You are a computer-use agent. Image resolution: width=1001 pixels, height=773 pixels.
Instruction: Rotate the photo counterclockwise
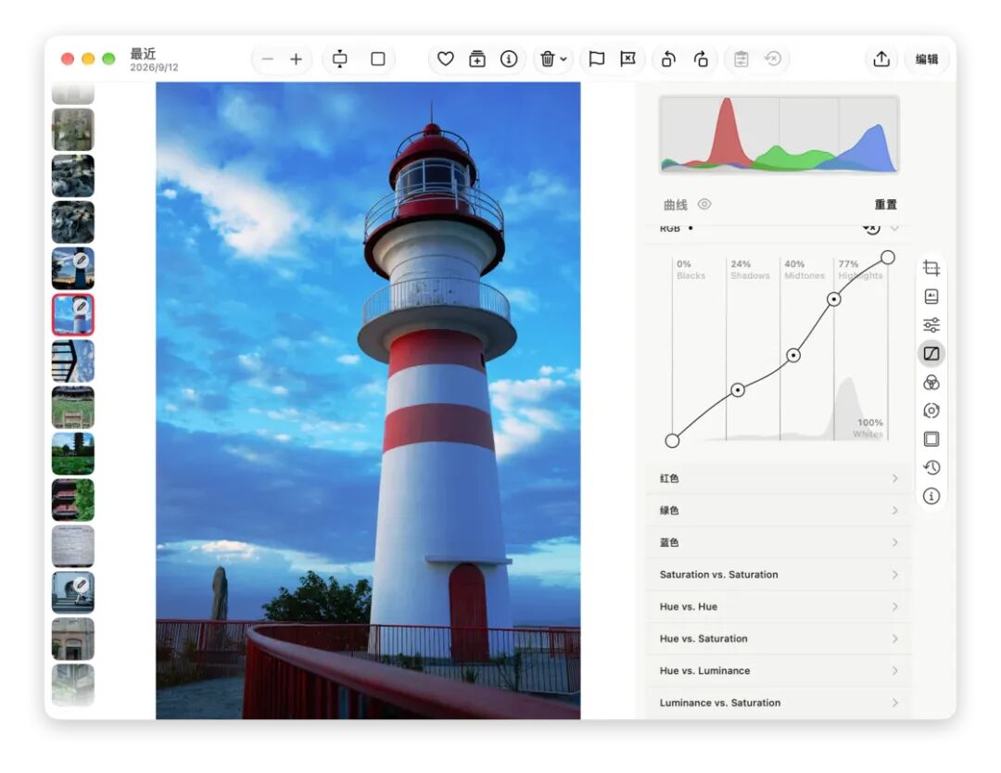click(668, 59)
